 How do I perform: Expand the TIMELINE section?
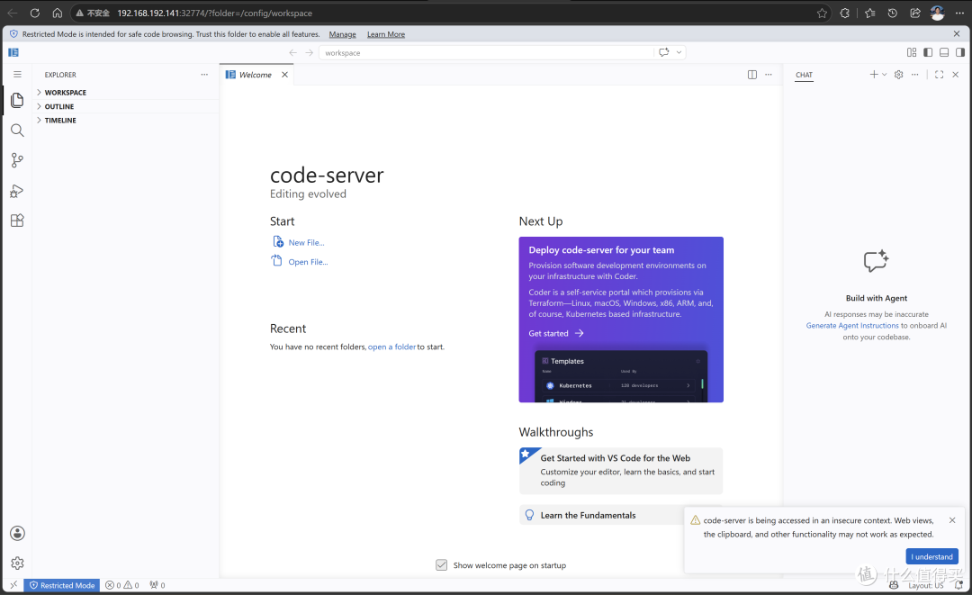coord(126,121)
